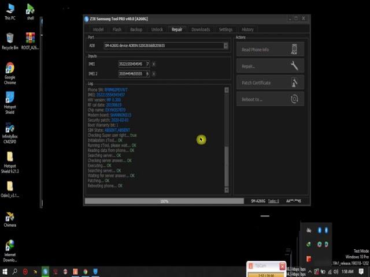Open the ROOT_A26 archive on desktop
This screenshot has width=370, height=277.
[30, 42]
